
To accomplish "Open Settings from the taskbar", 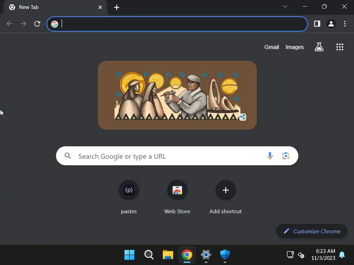I will (x=206, y=255).
